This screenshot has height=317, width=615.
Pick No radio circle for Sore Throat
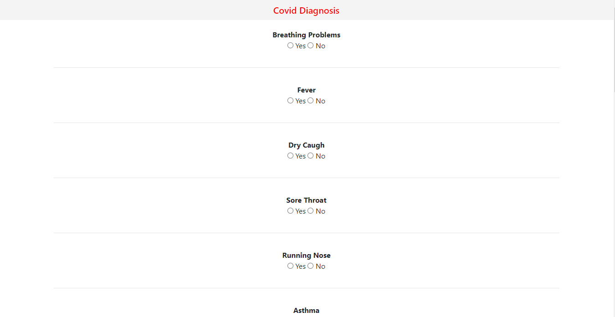311,211
